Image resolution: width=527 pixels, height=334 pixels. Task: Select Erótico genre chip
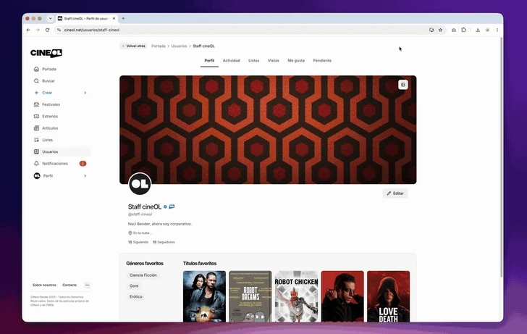tap(136, 296)
